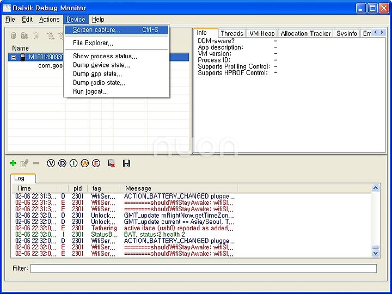
Task: Click the 'VM version:' label
Action: tap(215, 53)
